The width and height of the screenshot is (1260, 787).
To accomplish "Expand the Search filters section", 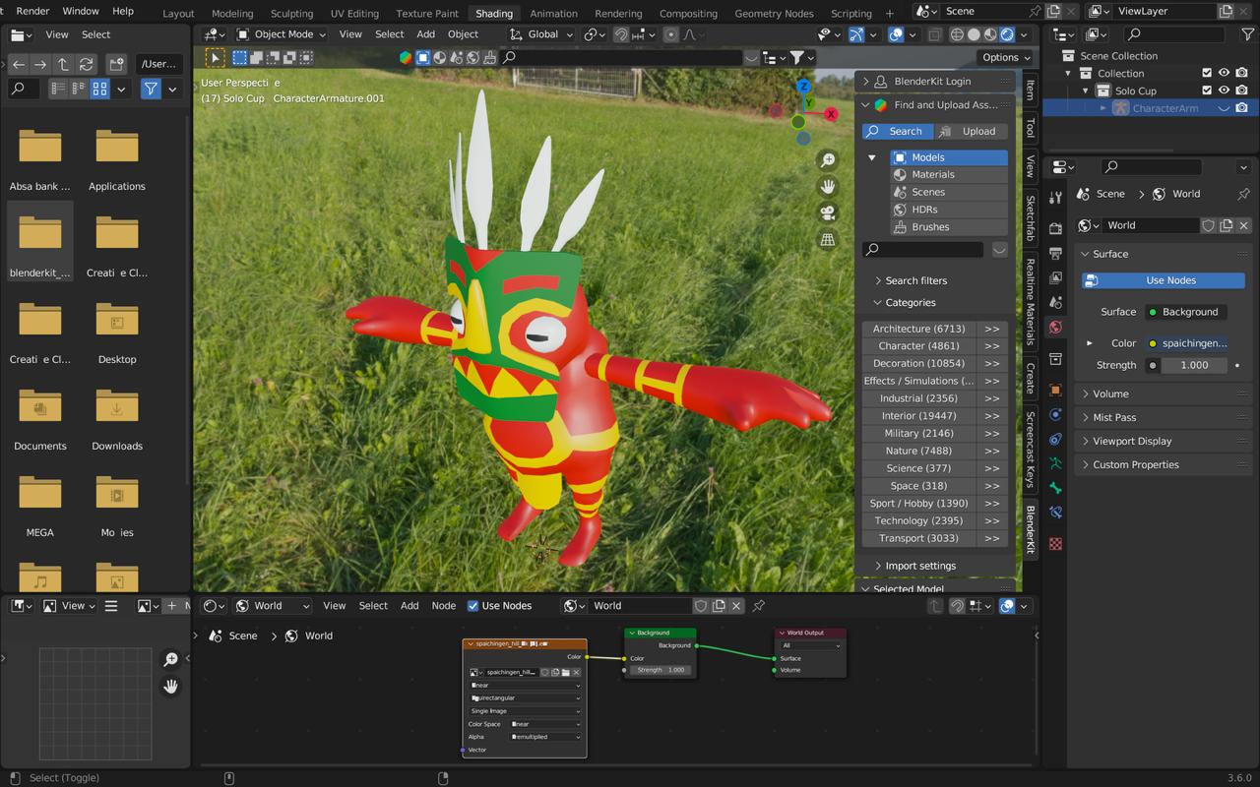I will coord(915,280).
